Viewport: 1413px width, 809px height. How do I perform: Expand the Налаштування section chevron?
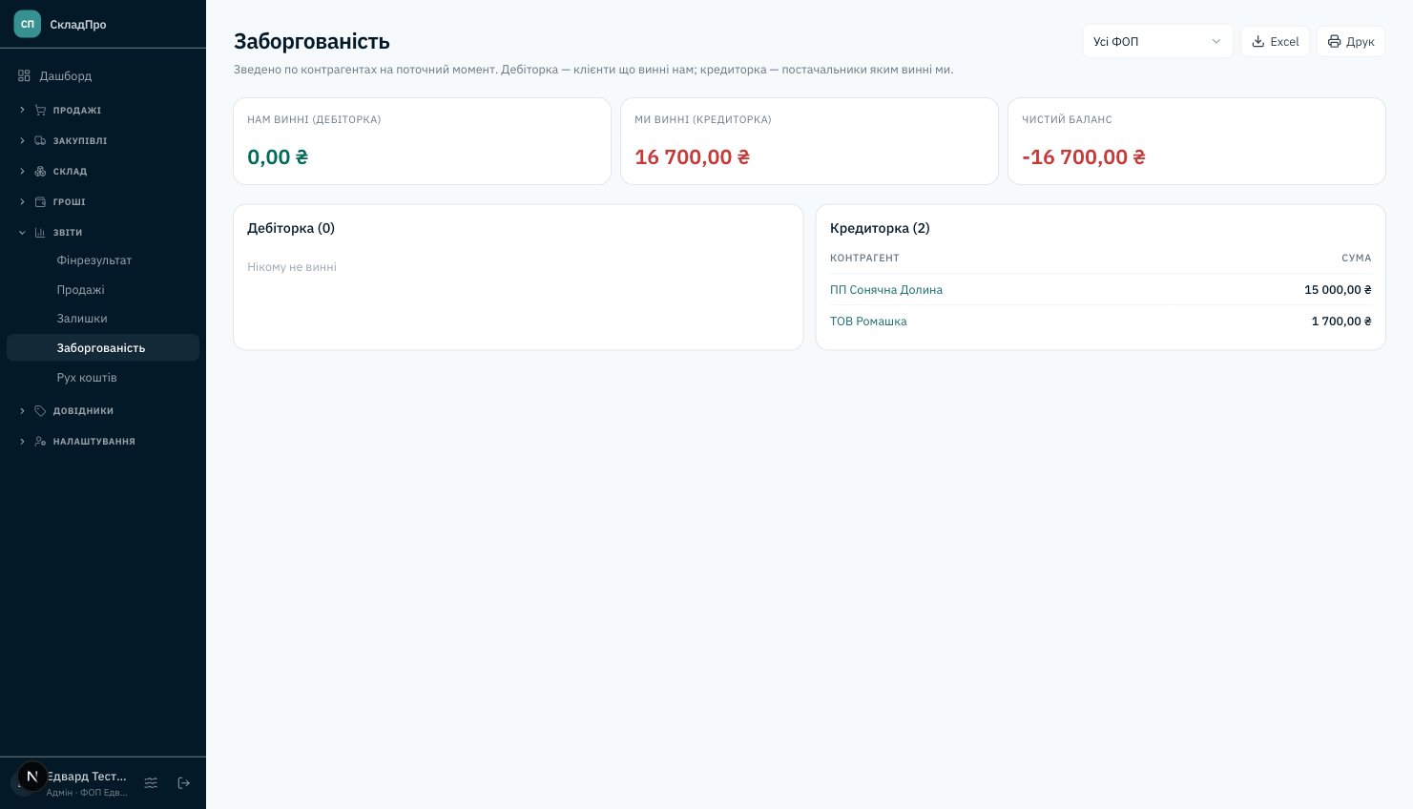[x=22, y=441]
